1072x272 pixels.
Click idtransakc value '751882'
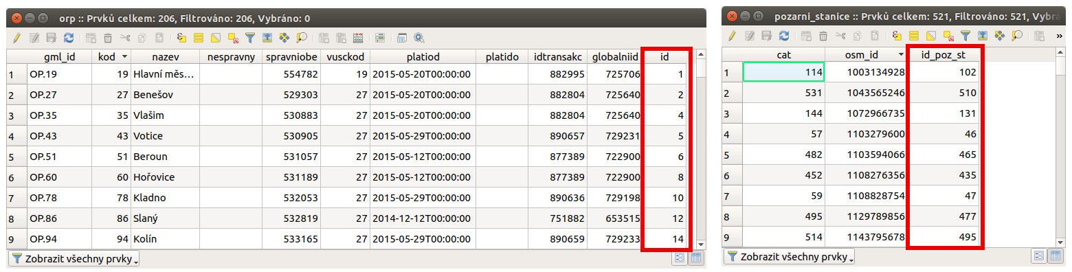point(558,218)
